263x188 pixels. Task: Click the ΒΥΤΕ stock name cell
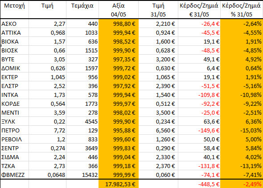click(x=15, y=60)
